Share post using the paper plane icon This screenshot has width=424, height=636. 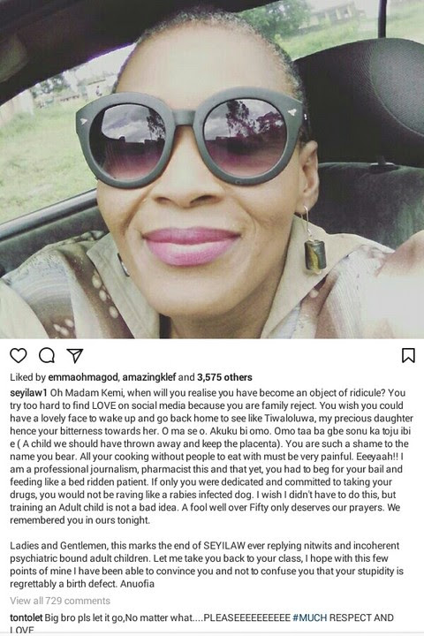[75, 355]
